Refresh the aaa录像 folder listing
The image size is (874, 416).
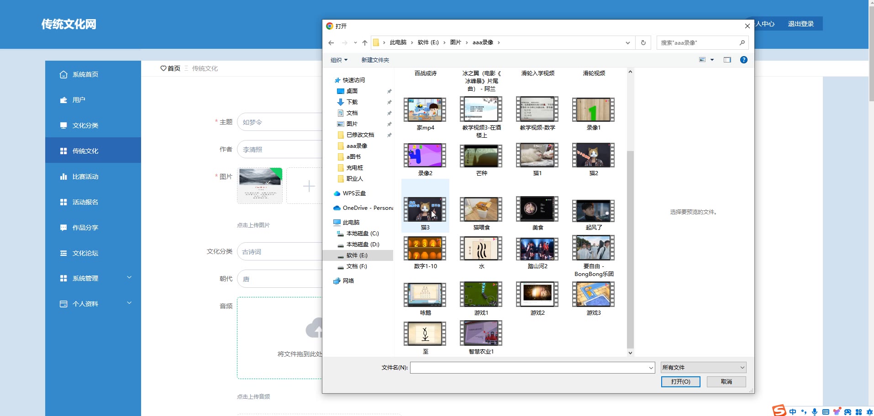(x=643, y=43)
